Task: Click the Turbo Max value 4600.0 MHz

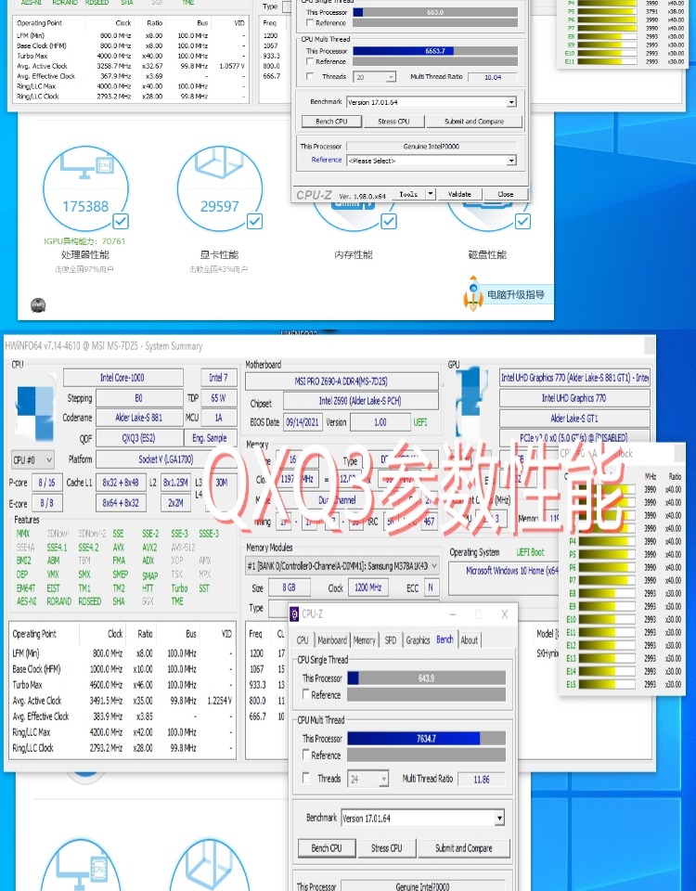Action: point(106,685)
